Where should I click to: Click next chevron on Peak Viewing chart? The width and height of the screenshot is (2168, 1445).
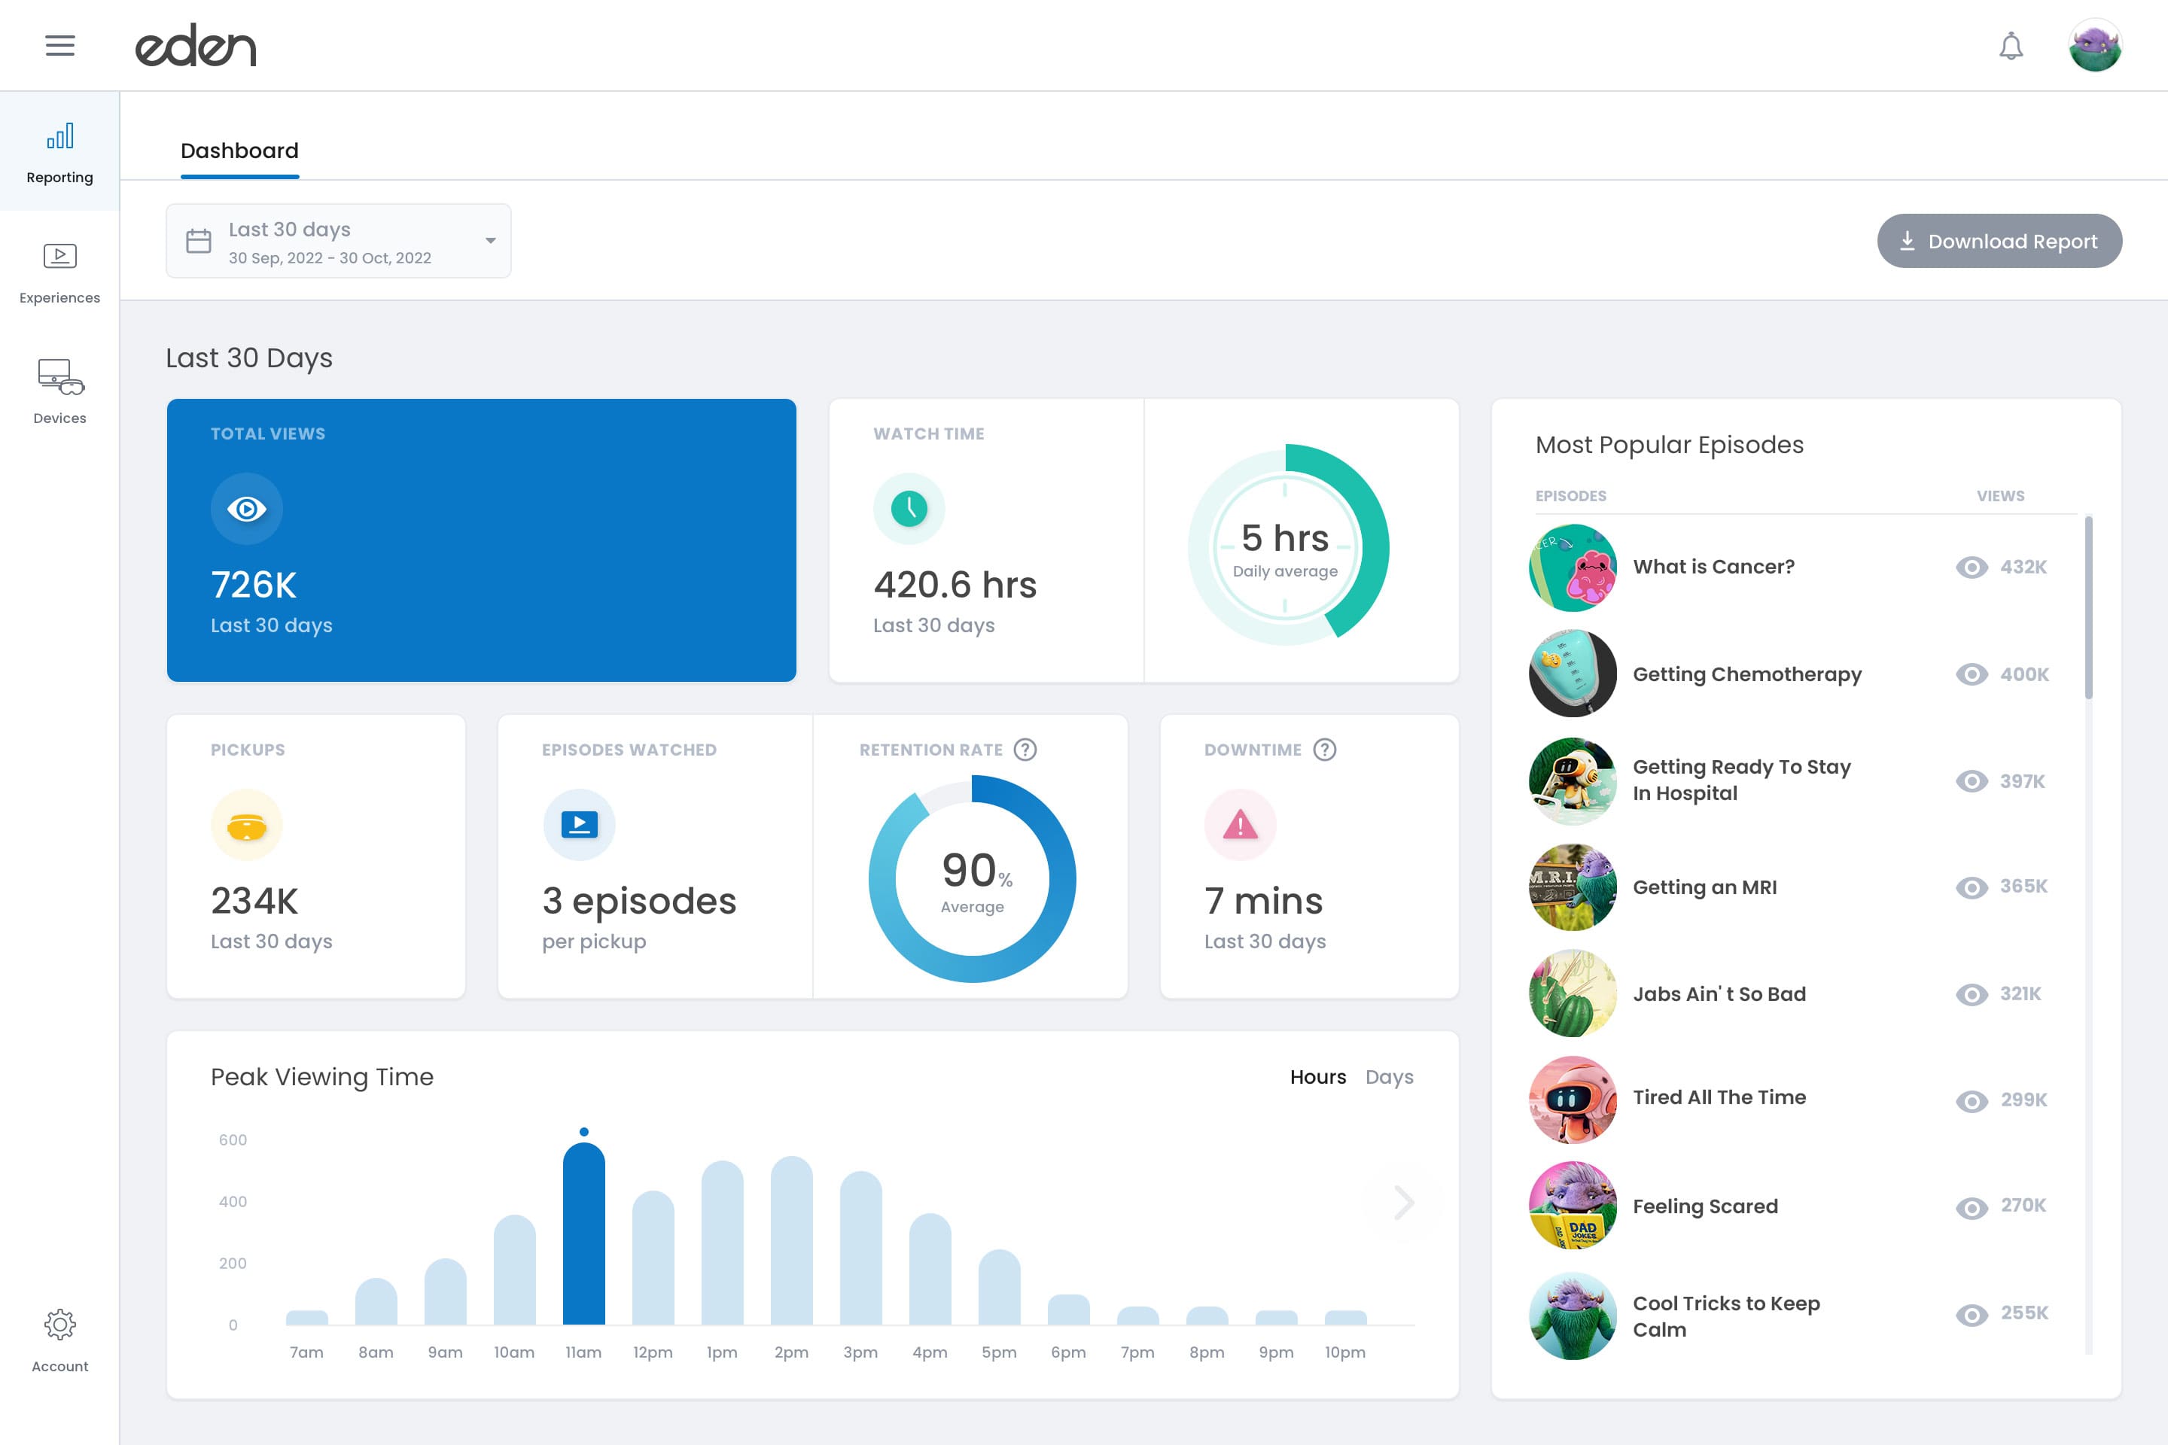[x=1404, y=1202]
